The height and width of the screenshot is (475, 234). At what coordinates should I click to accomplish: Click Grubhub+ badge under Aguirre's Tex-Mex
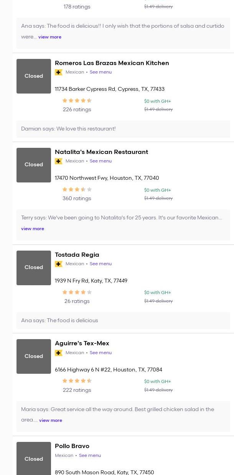tap(59, 353)
